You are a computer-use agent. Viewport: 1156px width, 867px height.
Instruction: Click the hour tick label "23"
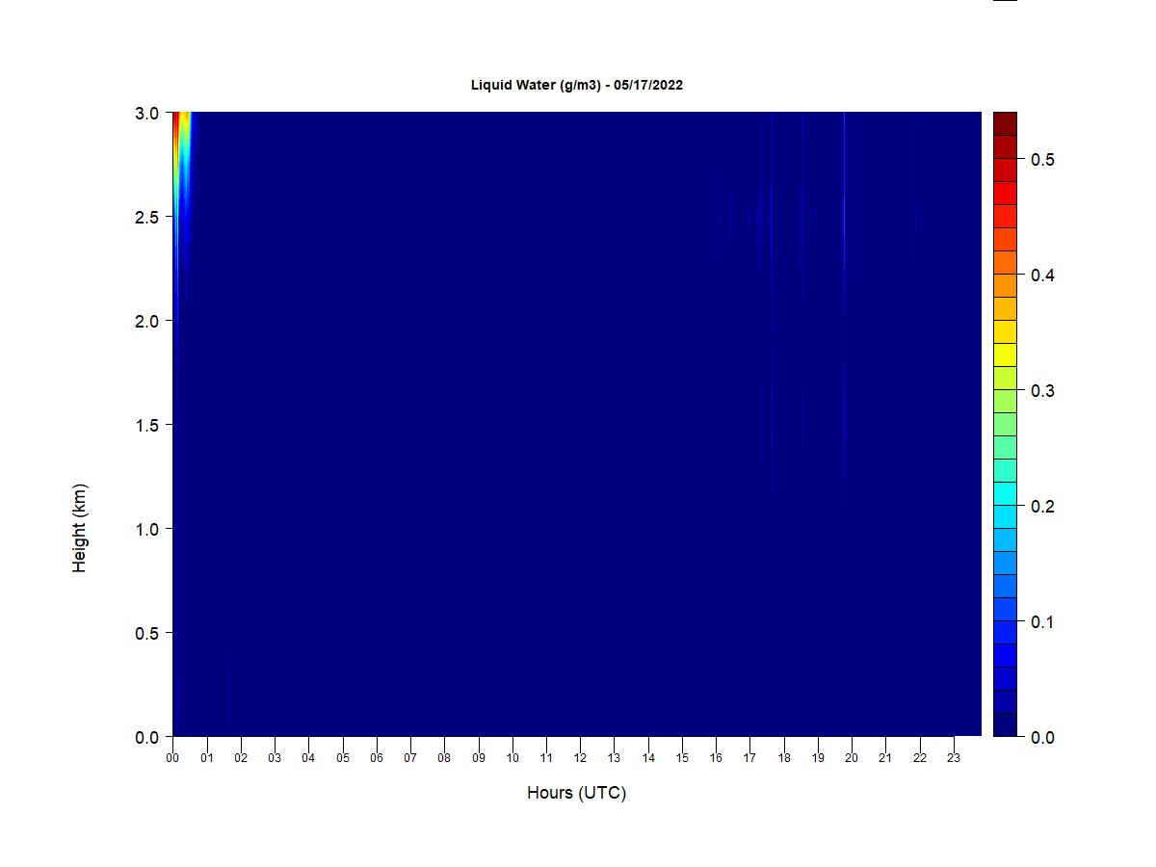(955, 758)
